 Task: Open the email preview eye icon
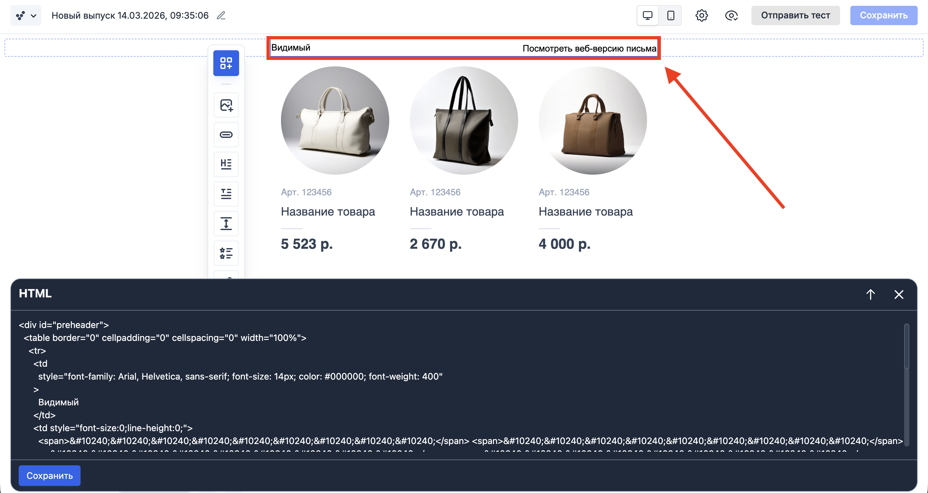(730, 15)
